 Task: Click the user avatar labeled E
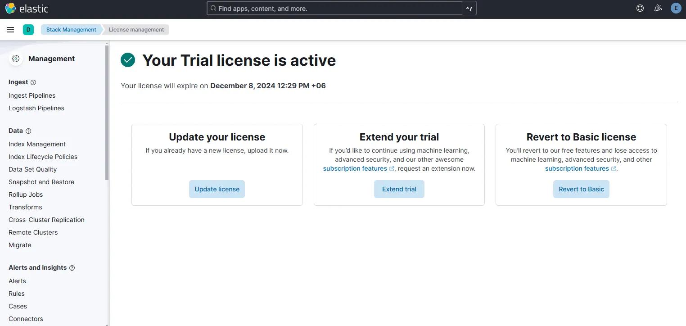[x=676, y=8]
